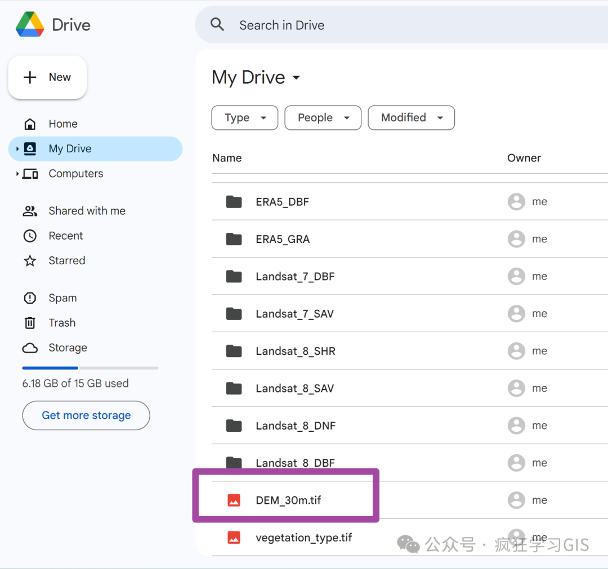
Task: Click owner 'me' in Landsat_8_DNF row
Action: point(539,426)
